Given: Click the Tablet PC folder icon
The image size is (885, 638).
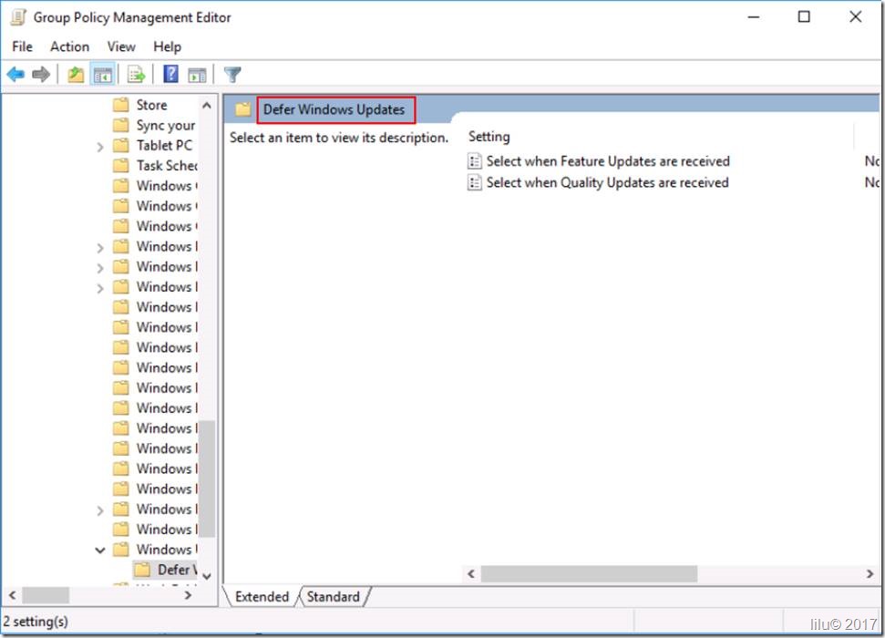Looking at the screenshot, I should pyautogui.click(x=121, y=146).
